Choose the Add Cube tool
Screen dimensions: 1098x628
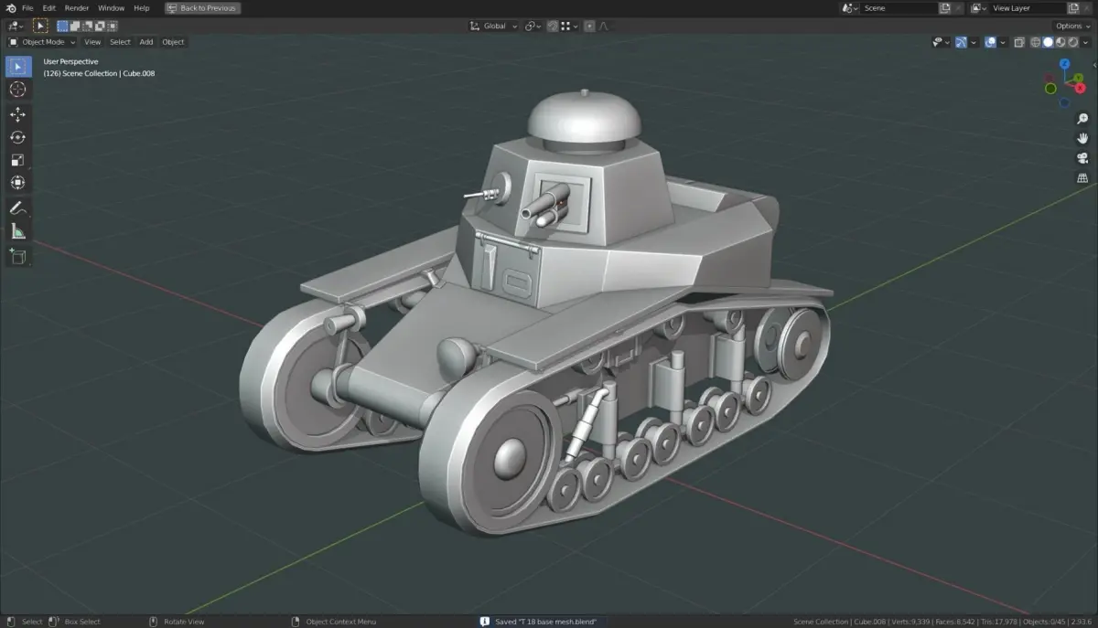tap(18, 257)
